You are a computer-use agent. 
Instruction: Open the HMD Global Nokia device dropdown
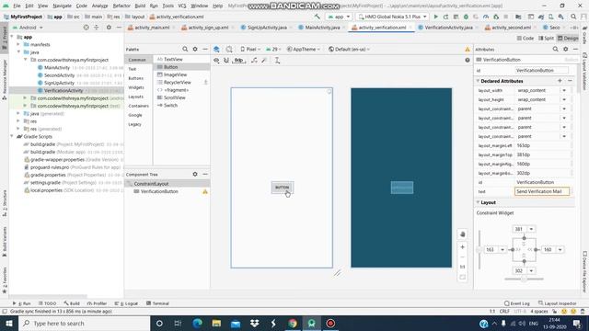click(x=392, y=17)
